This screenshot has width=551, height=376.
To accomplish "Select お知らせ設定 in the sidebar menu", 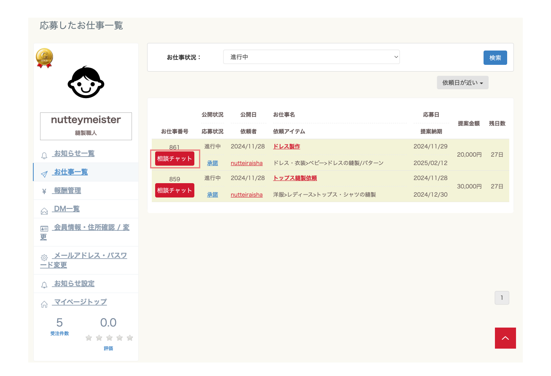I will point(74,284).
